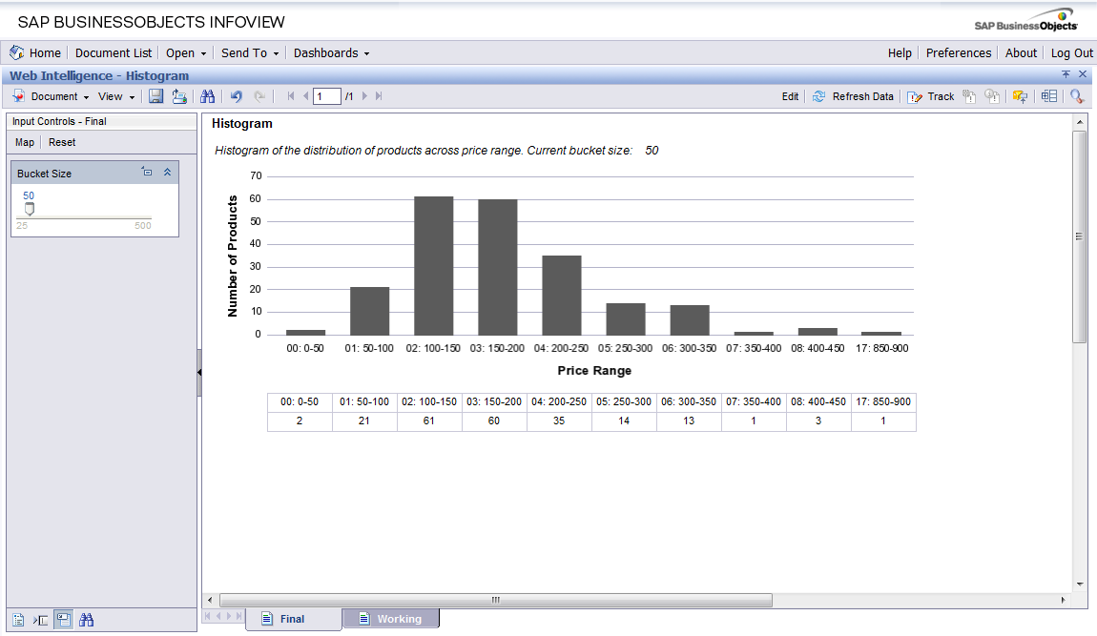Click the Reset link in Input Controls

[61, 141]
